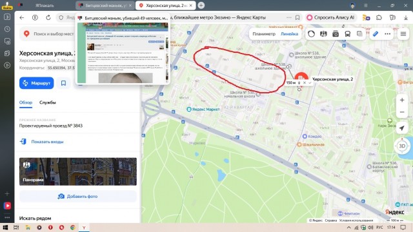Switch to Планиметр mode

264,34
